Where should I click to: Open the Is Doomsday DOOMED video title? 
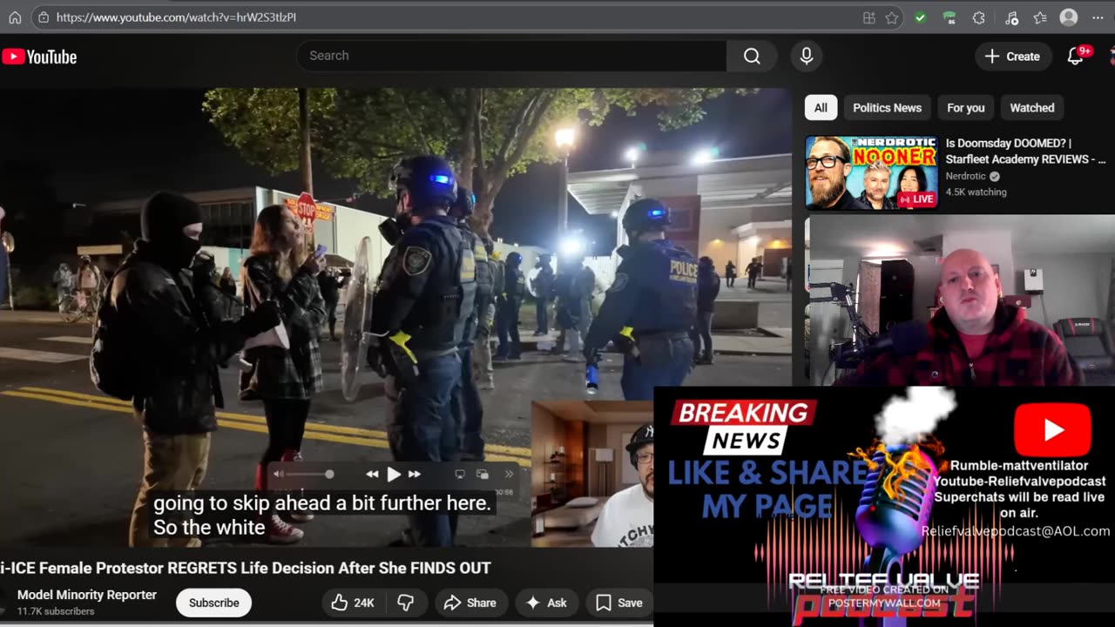(1026, 152)
